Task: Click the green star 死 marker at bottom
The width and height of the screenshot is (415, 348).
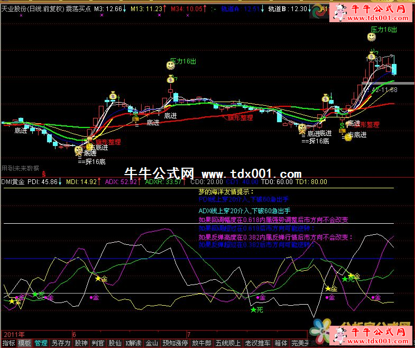Action: click(254, 309)
